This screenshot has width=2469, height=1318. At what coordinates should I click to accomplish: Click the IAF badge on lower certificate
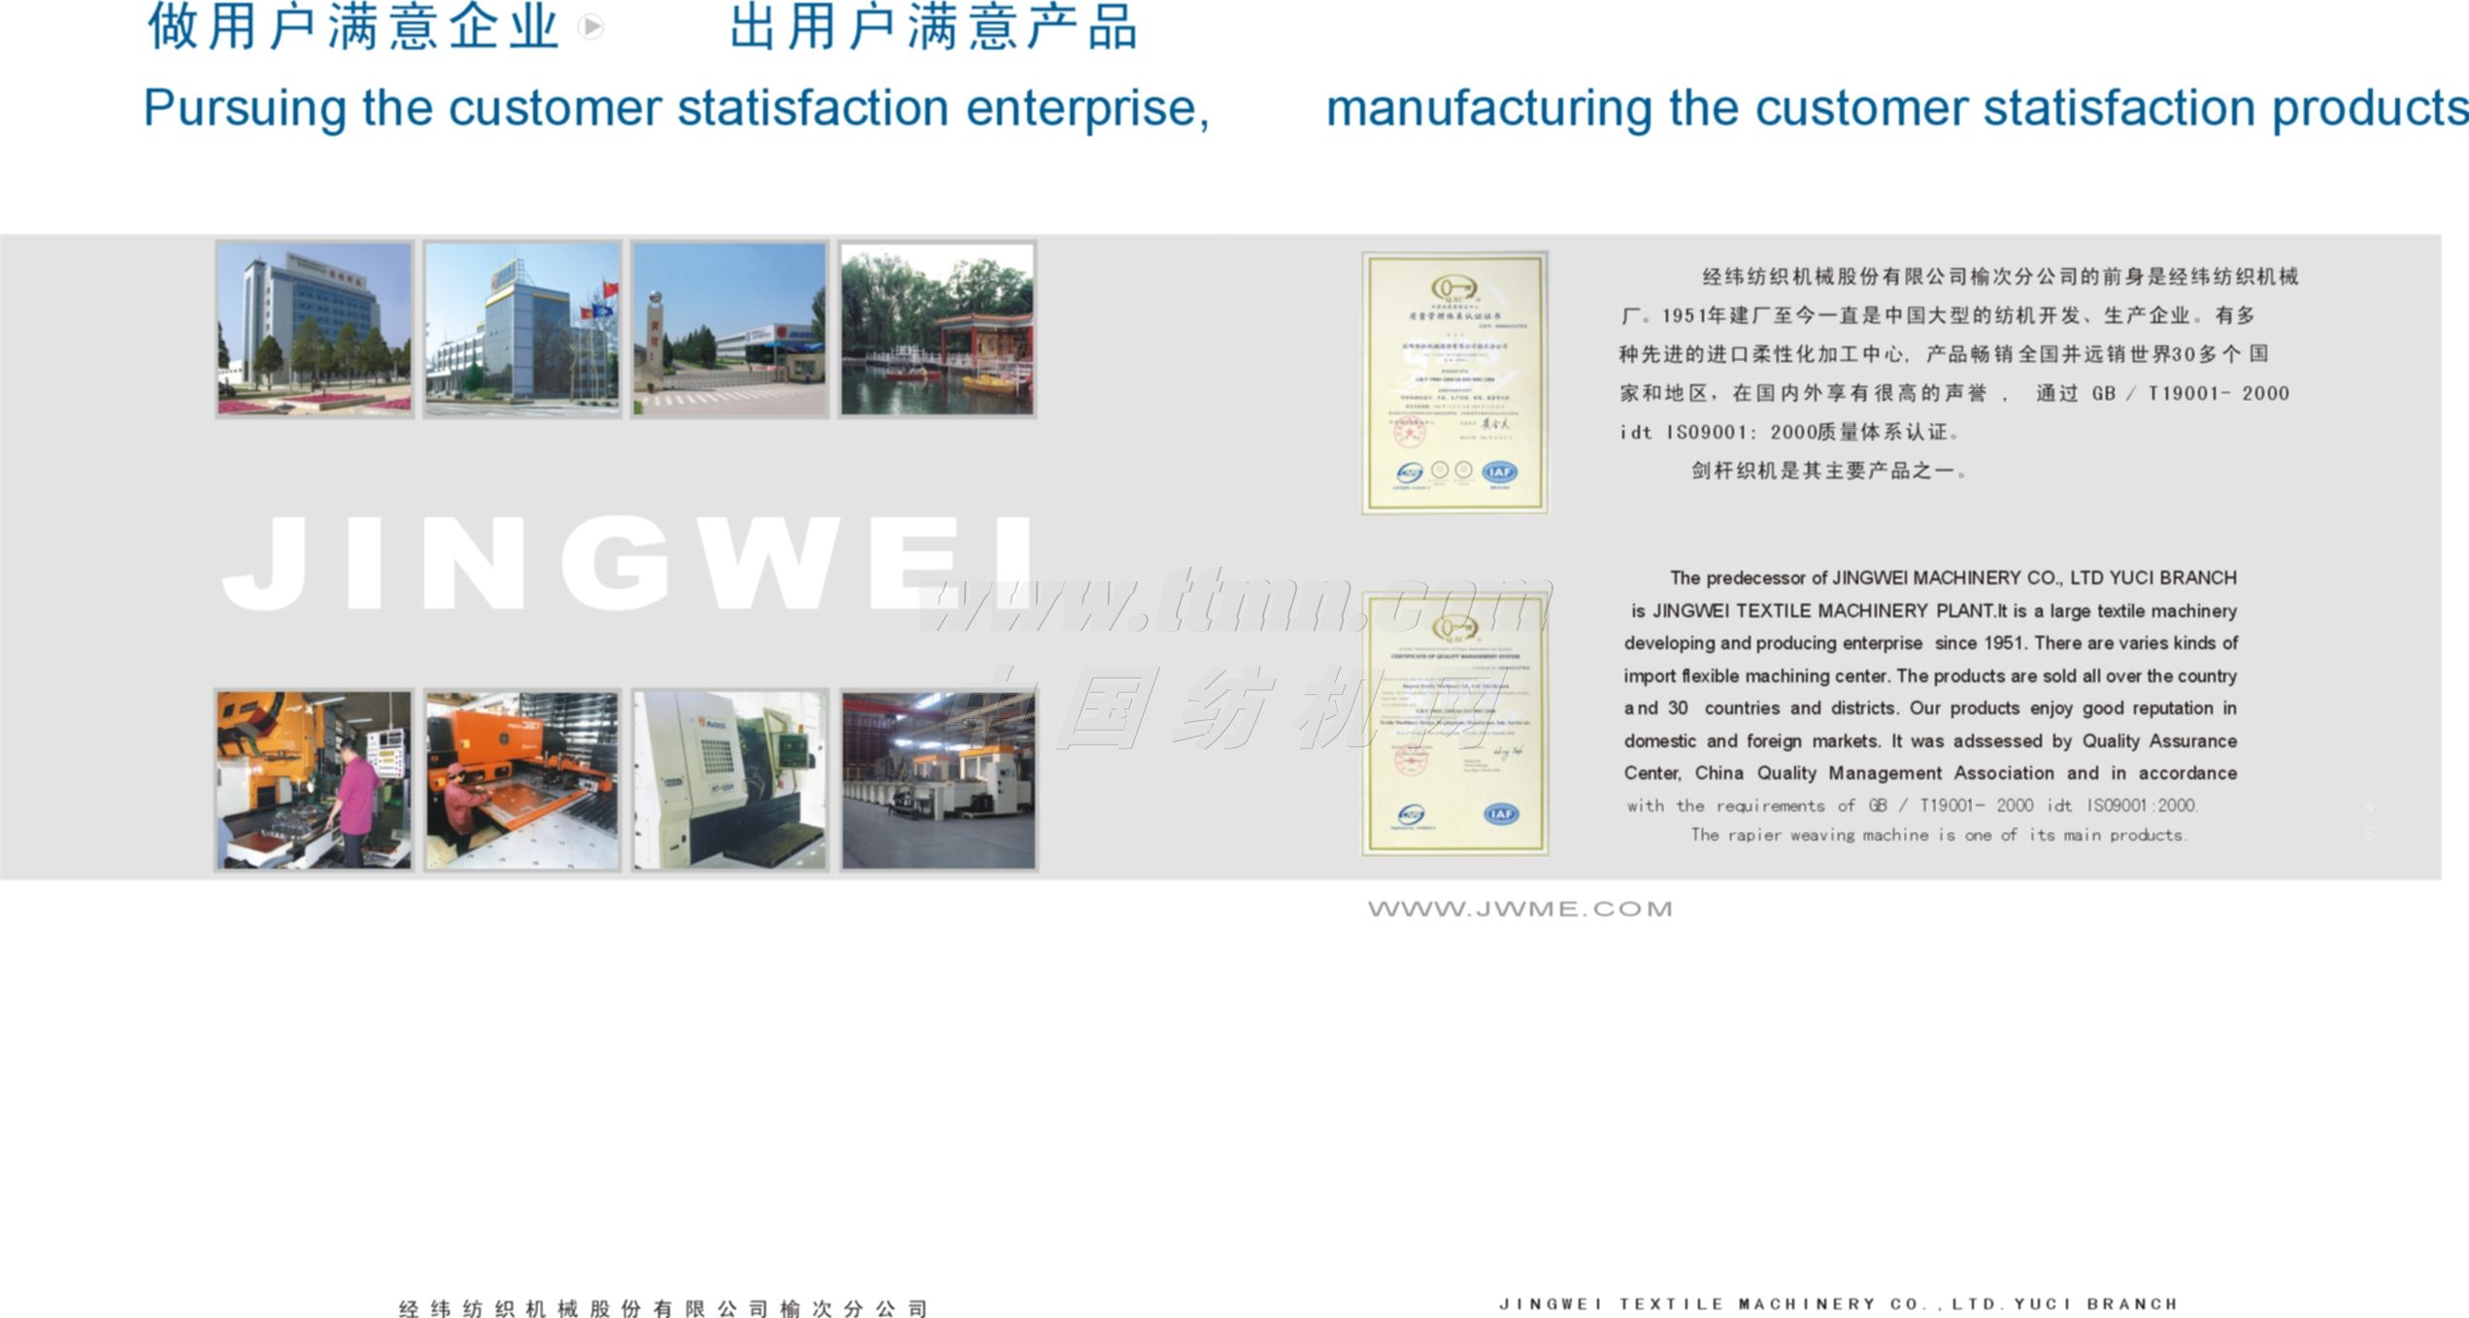(x=1501, y=813)
